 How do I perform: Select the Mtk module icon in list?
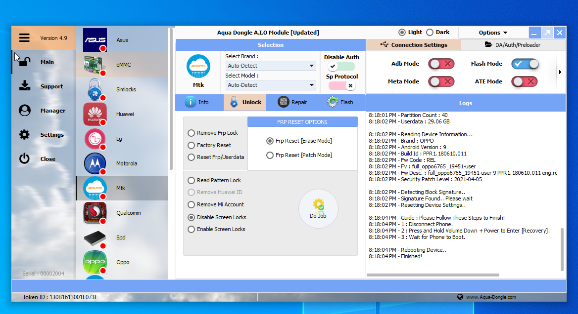tap(95, 188)
